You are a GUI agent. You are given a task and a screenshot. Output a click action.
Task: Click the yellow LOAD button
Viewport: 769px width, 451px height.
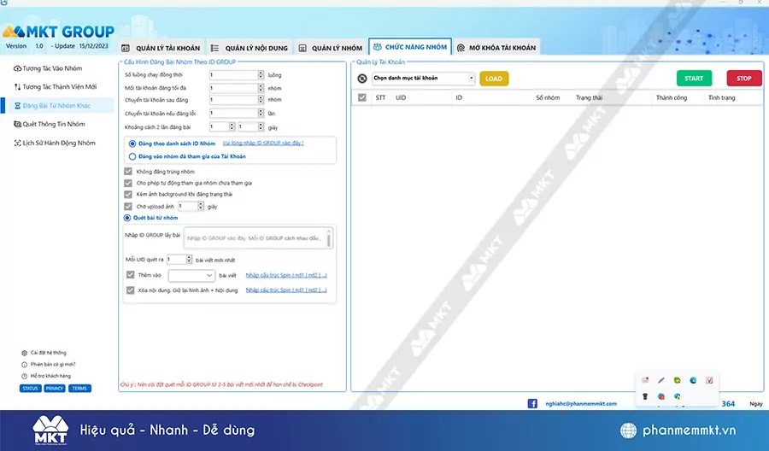click(494, 79)
